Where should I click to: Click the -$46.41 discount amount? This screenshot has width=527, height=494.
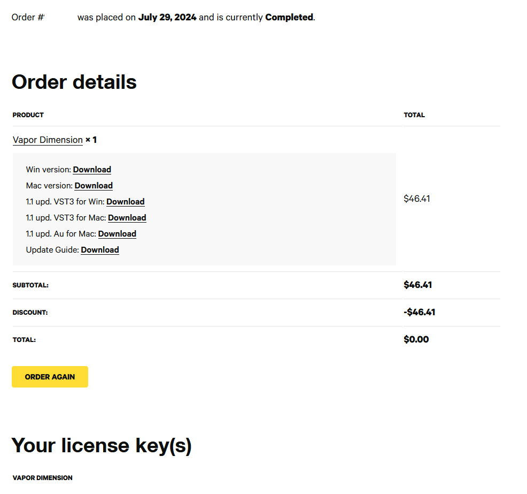(x=420, y=312)
